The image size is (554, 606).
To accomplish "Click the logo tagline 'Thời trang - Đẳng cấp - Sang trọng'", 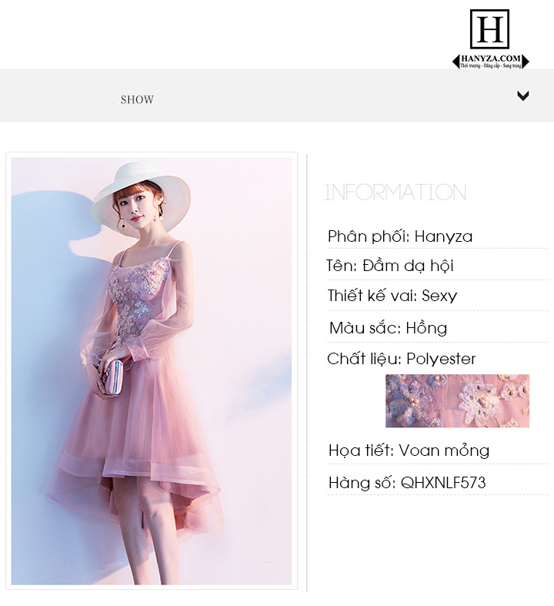I will pyautogui.click(x=491, y=66).
